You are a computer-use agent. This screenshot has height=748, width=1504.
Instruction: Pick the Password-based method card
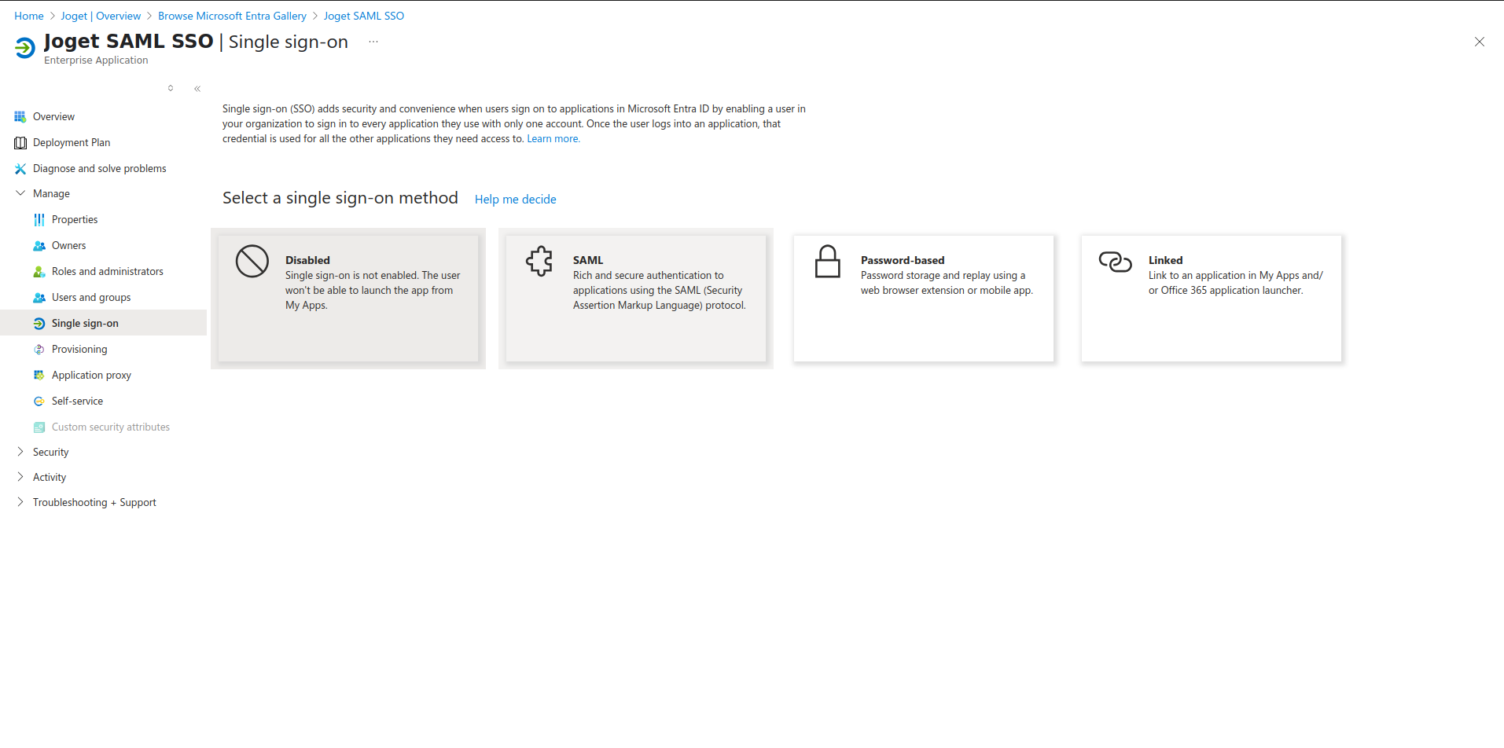[x=924, y=299]
